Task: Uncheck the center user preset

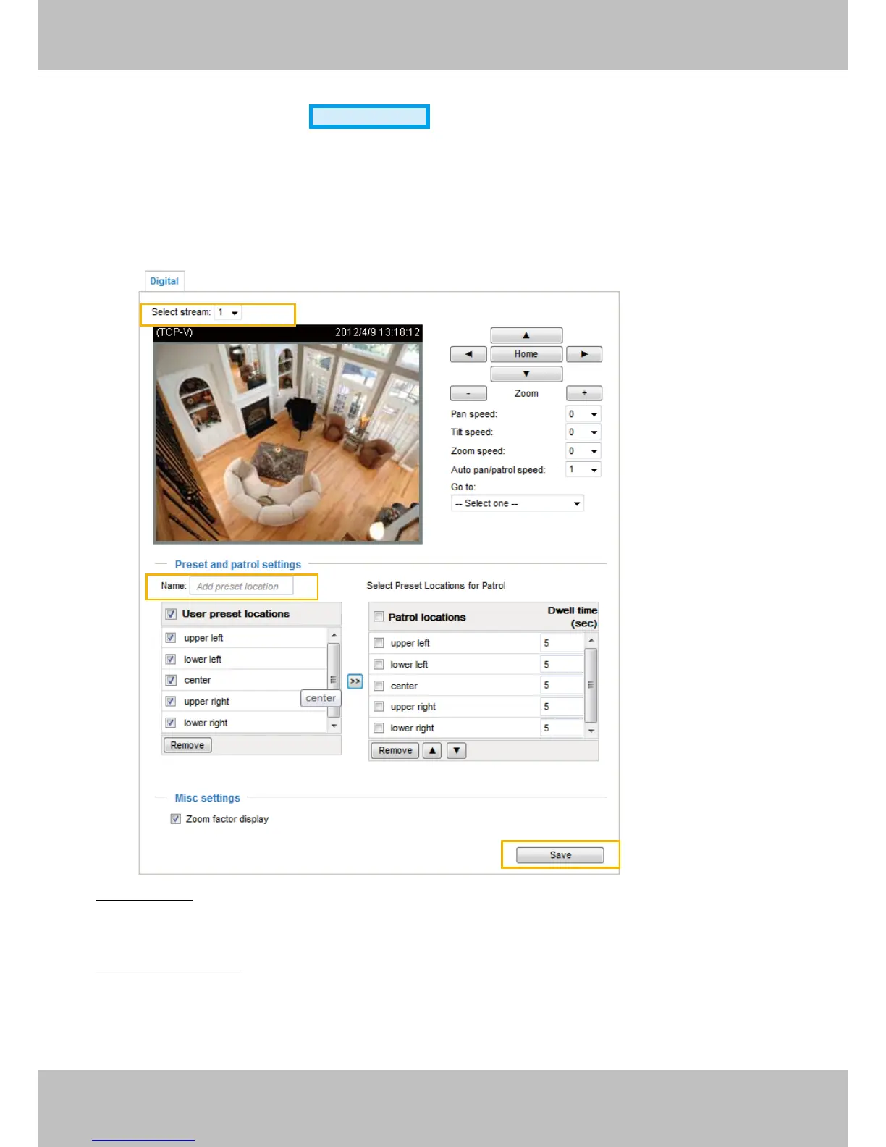Action: [x=171, y=680]
